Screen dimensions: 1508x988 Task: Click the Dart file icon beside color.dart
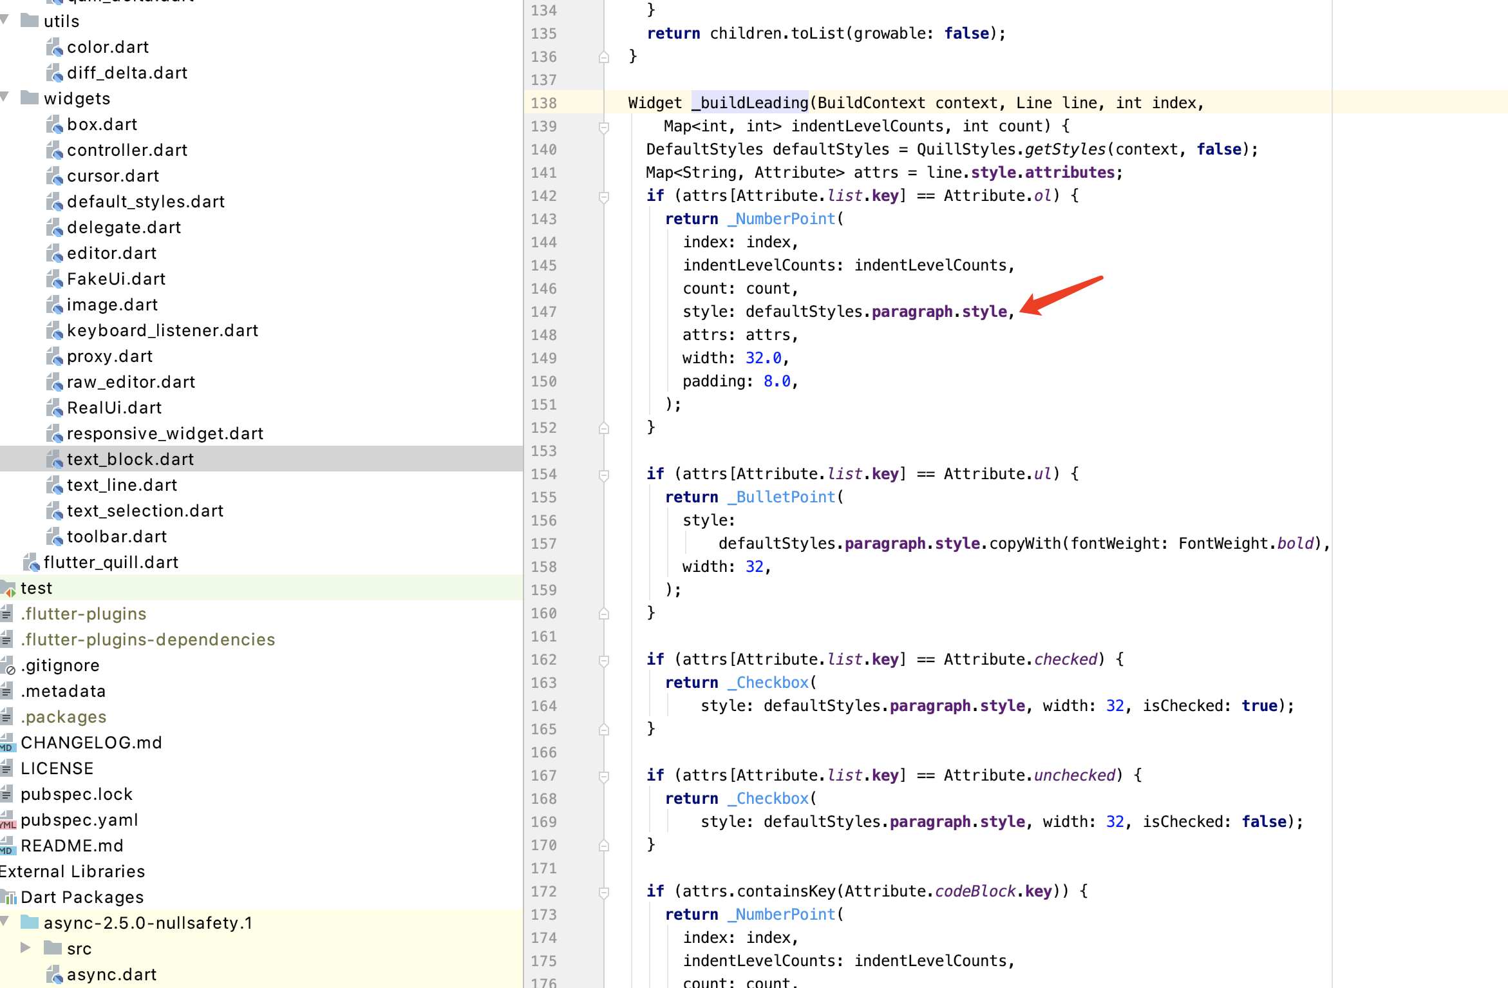click(55, 47)
